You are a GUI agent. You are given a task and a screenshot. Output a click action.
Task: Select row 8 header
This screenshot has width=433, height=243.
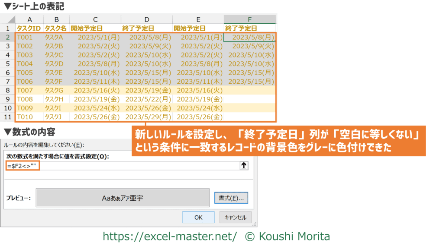tap(8, 90)
